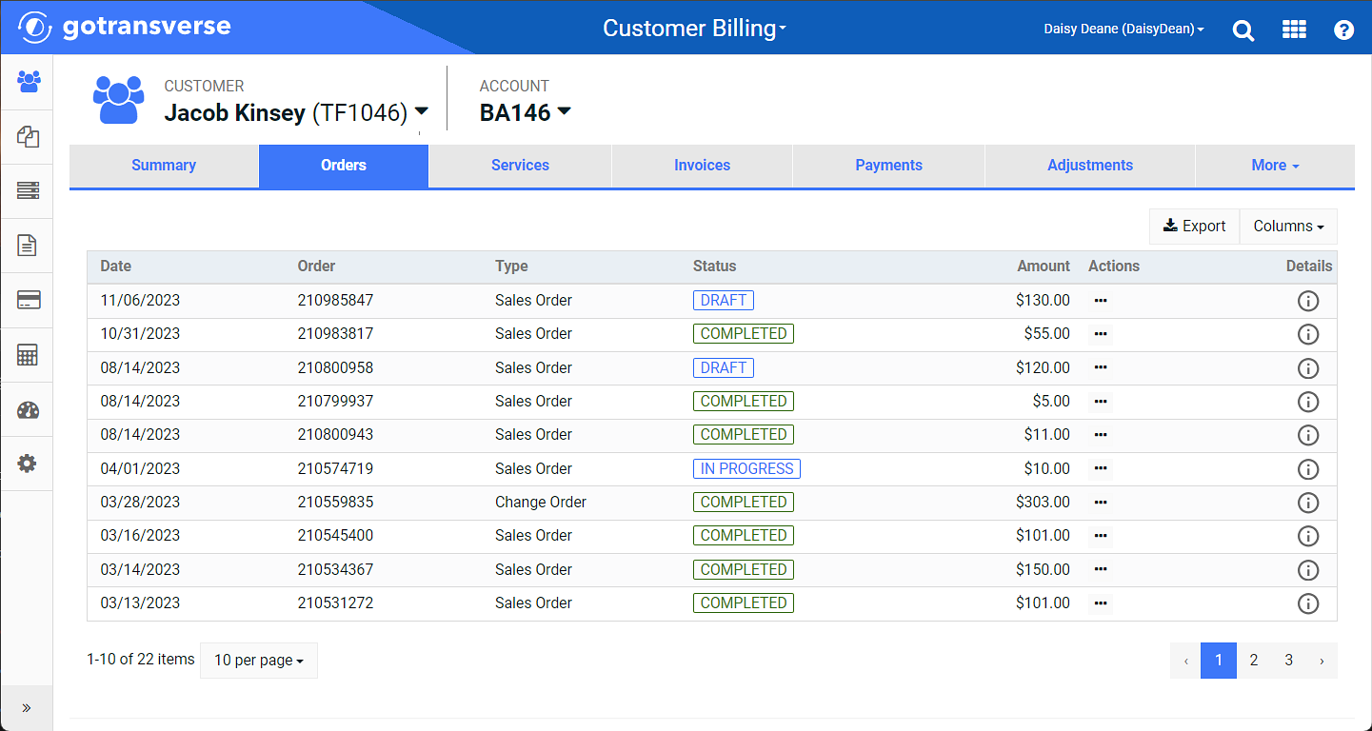Open the stacked documents sidebar icon

(x=29, y=136)
